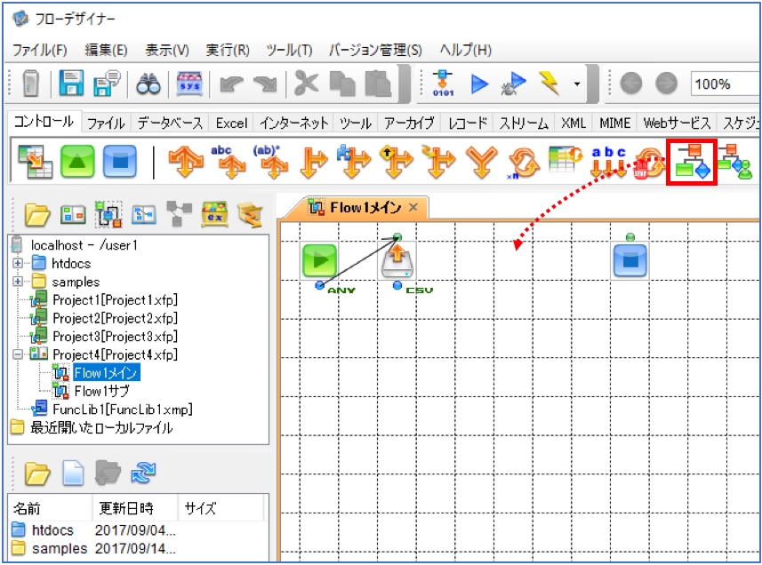Viewport: 762px width, 565px height.
Task: Collapse the Project4 tree node
Action: pos(18,354)
